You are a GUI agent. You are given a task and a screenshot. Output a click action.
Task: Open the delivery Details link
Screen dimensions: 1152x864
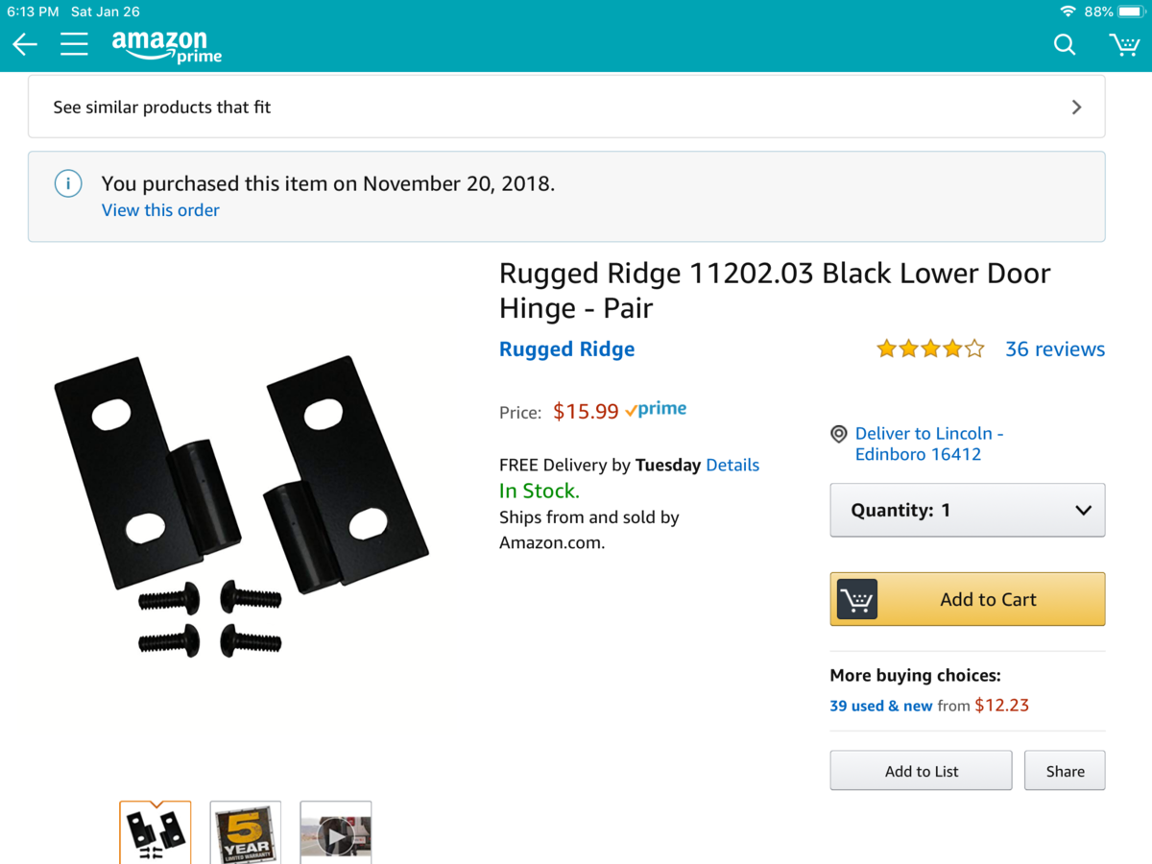coord(732,465)
